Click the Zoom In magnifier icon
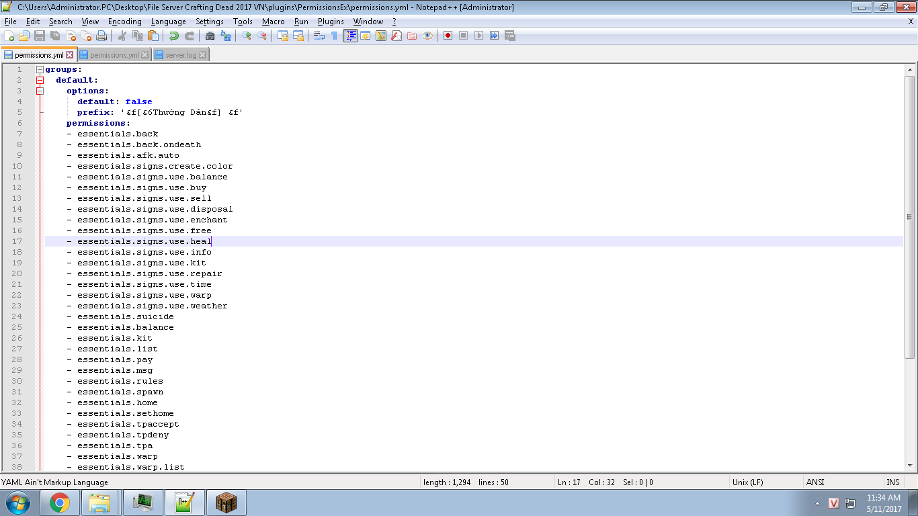The width and height of the screenshot is (918, 516). [x=247, y=36]
